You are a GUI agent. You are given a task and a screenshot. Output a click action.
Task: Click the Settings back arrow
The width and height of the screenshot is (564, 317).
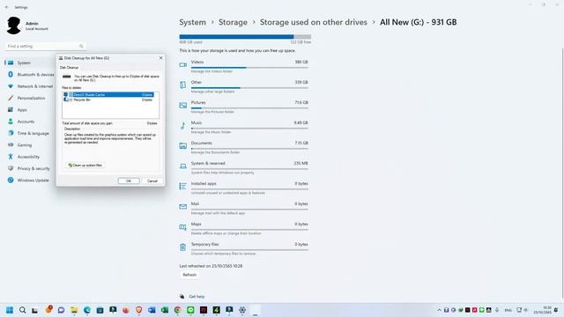[7, 7]
